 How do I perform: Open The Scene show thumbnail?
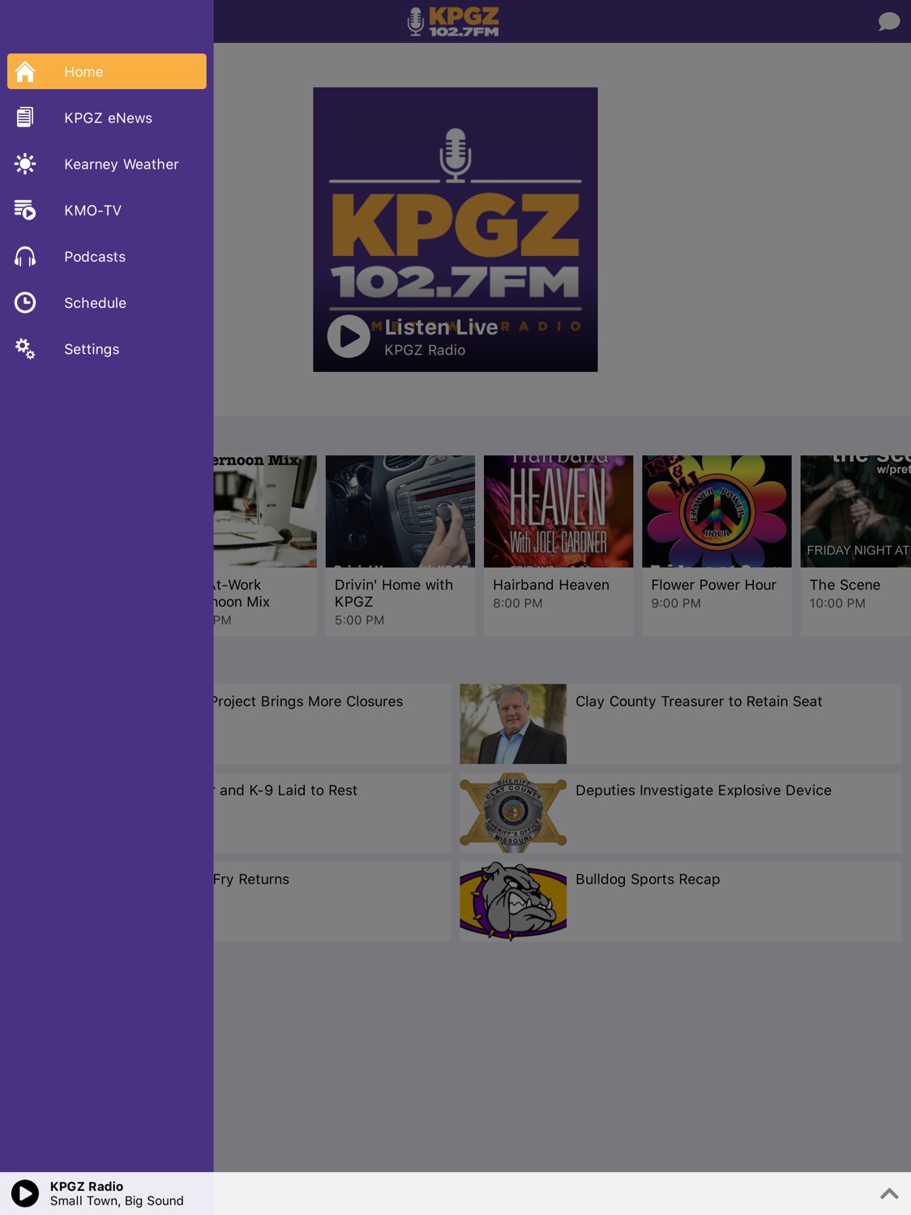(856, 511)
